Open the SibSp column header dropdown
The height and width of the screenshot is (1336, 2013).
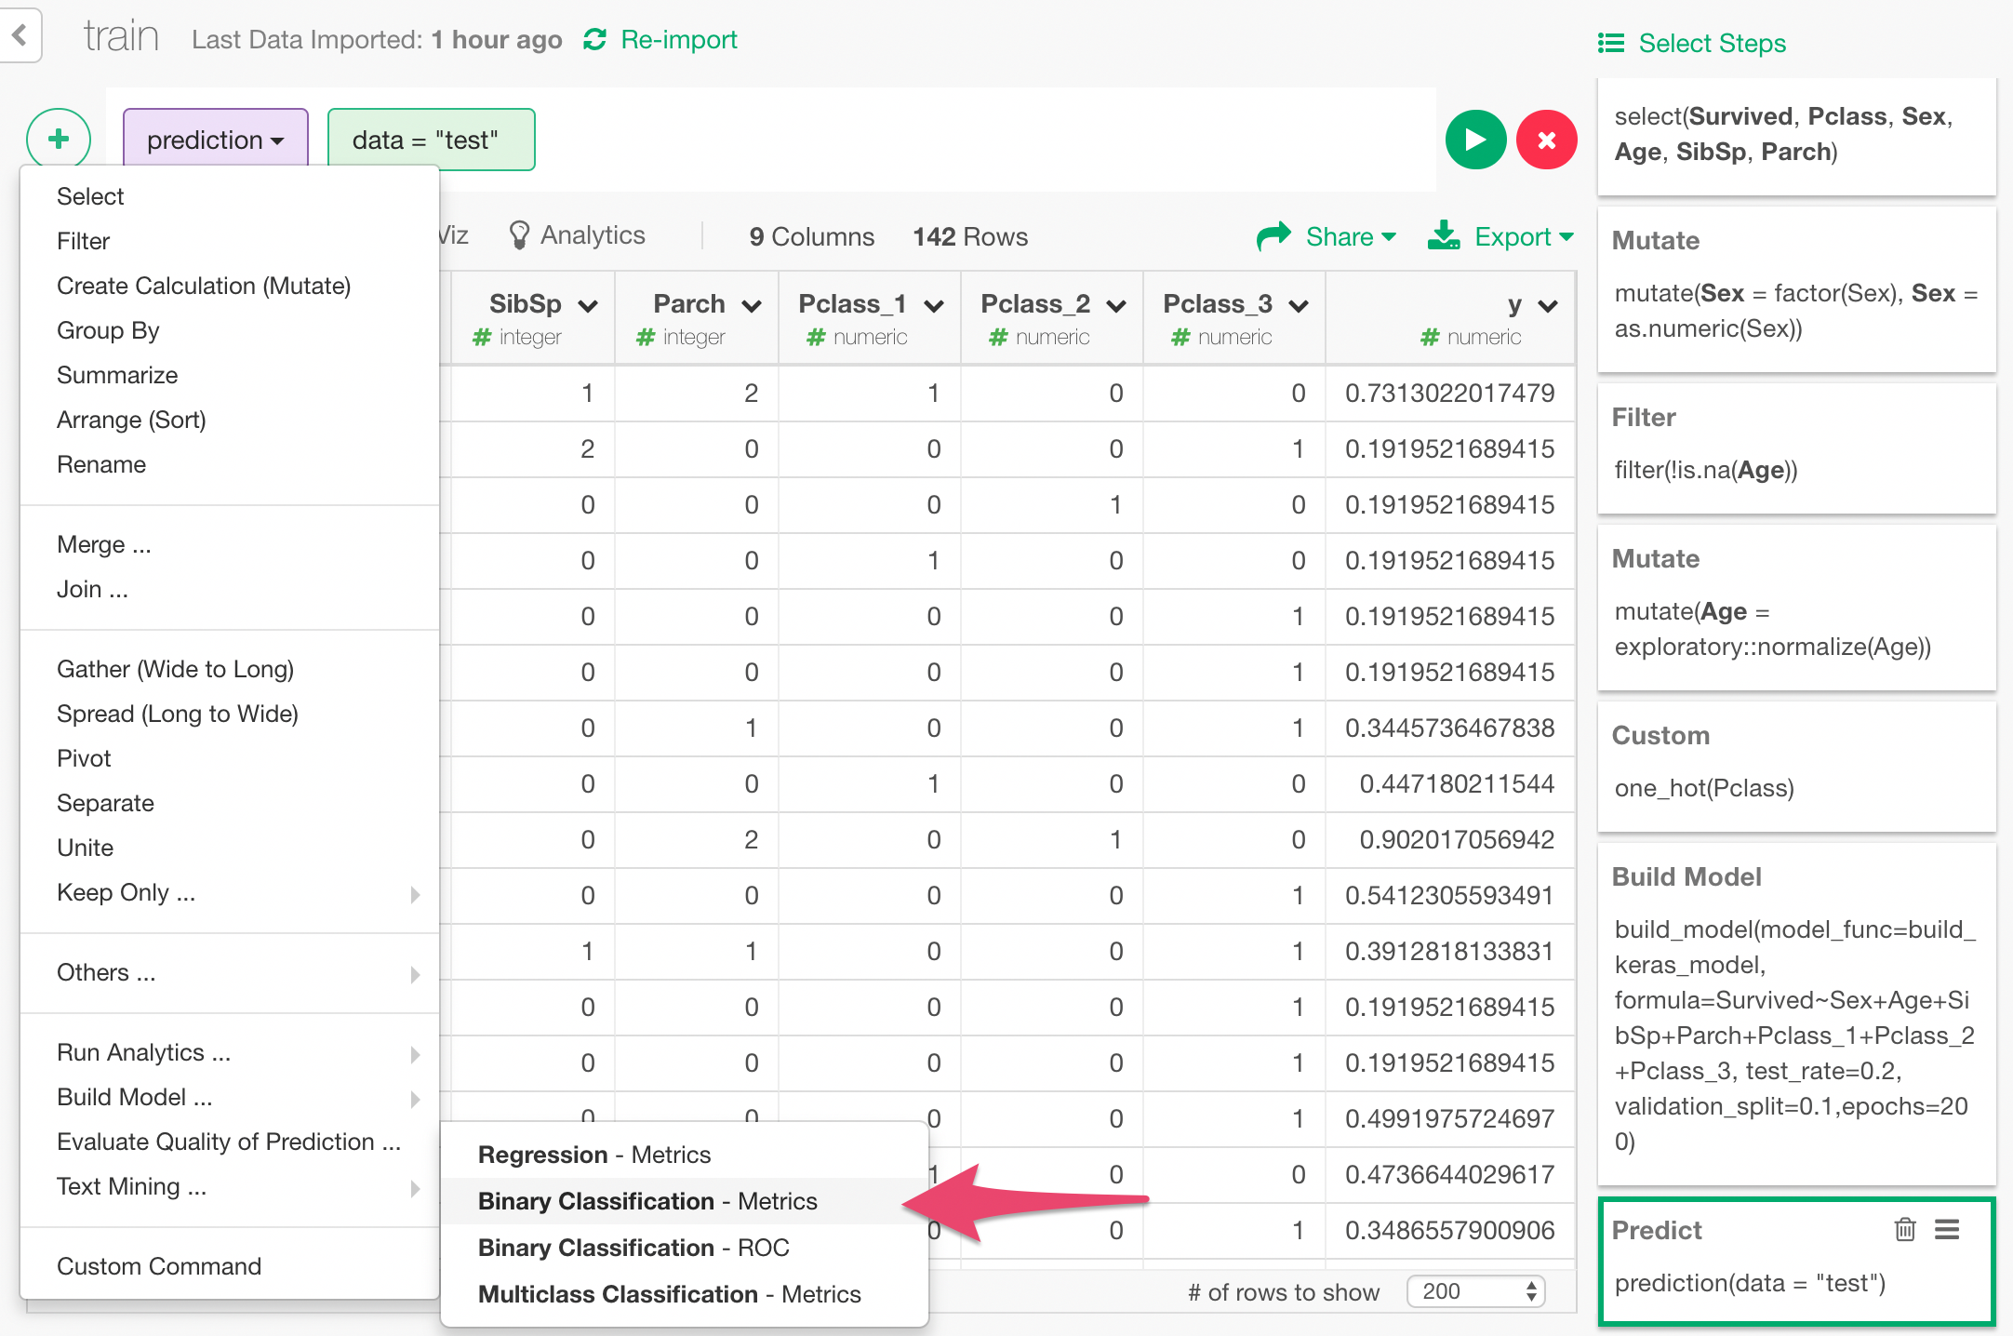(x=589, y=304)
